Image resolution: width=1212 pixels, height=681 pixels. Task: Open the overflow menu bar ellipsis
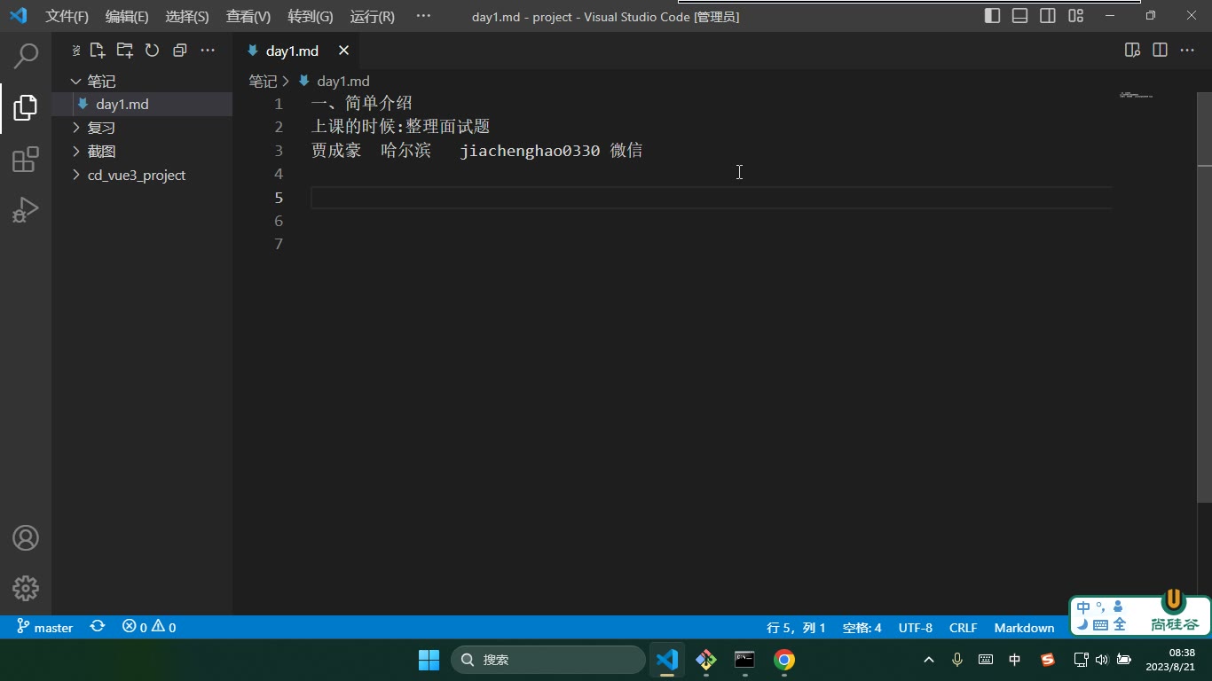423,17
